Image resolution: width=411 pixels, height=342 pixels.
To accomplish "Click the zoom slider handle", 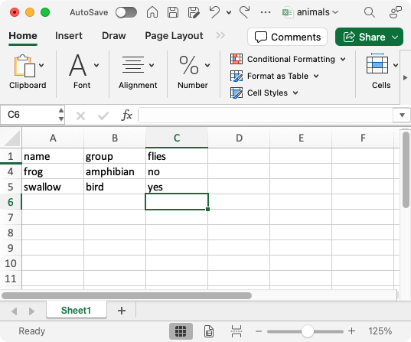I will tap(307, 331).
